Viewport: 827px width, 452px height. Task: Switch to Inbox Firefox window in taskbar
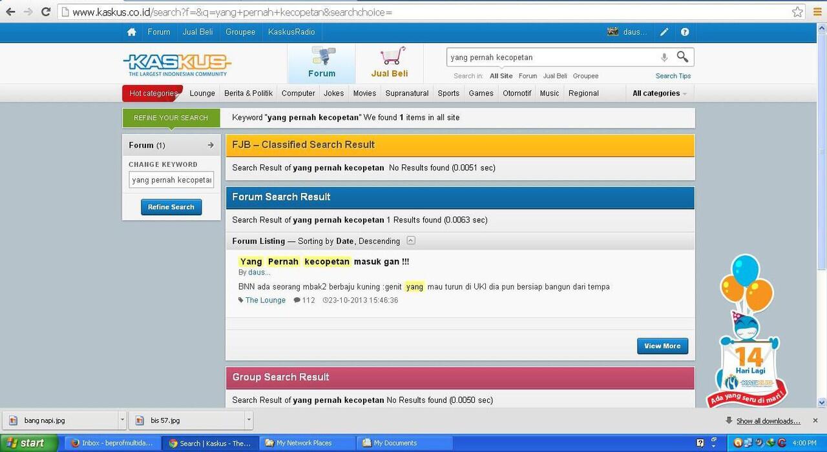tap(112, 443)
